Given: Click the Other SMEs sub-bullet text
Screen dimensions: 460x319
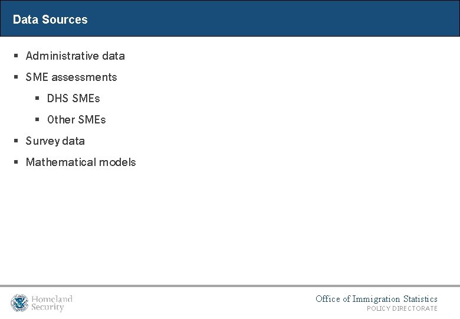Looking at the screenshot, I should 77,120.
